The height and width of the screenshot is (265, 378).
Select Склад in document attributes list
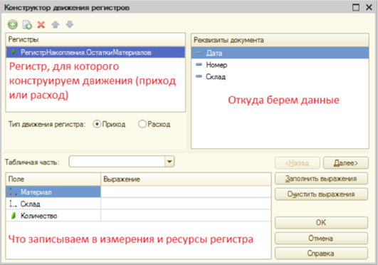click(x=280, y=76)
